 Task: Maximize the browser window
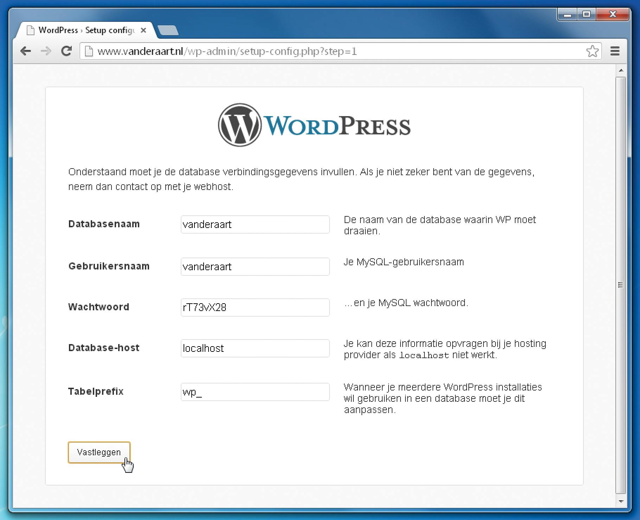click(x=586, y=15)
